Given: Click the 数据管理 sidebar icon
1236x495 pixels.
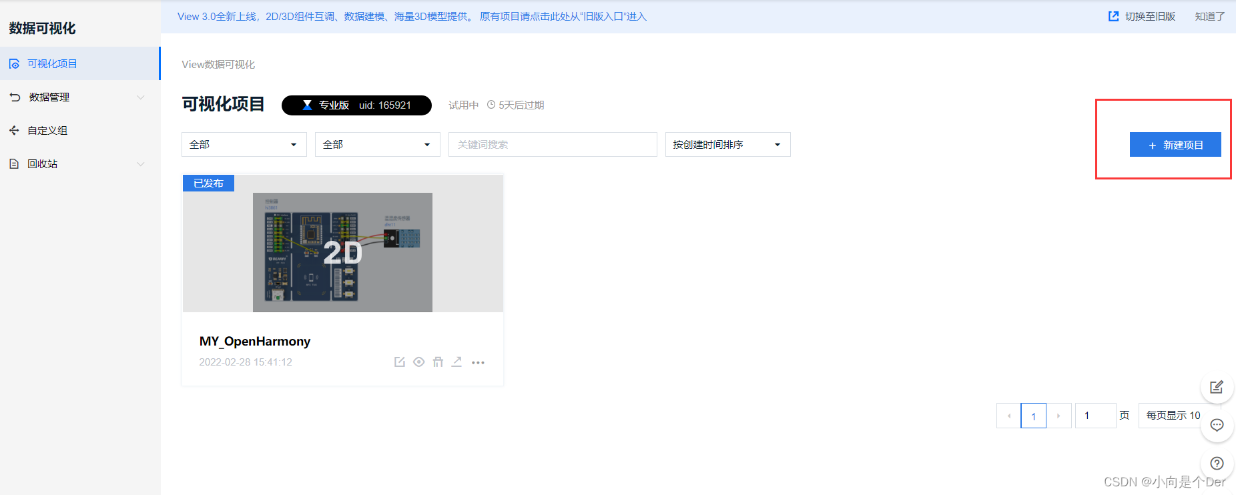Looking at the screenshot, I should click(x=15, y=97).
